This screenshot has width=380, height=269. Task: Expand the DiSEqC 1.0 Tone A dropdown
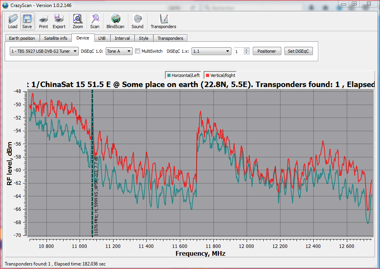(x=119, y=51)
